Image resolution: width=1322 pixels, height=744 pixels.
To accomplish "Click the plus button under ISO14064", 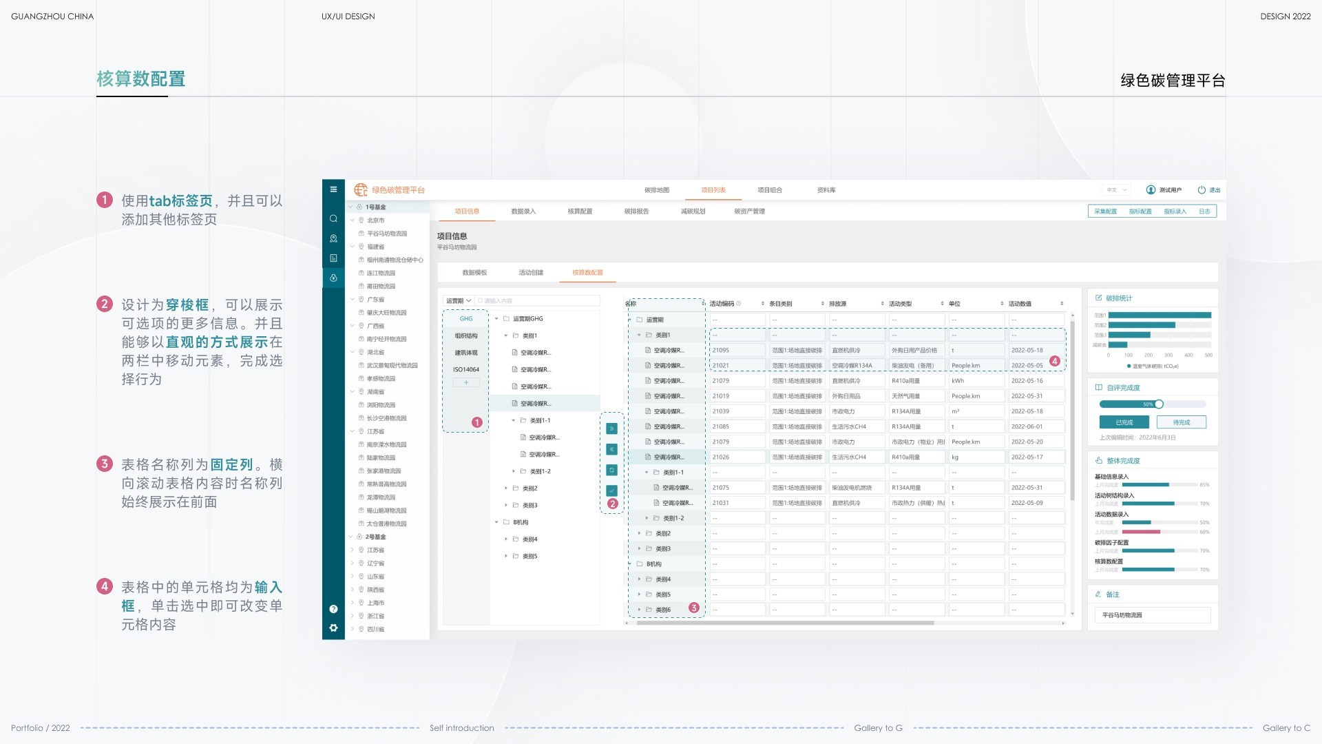I will point(466,382).
